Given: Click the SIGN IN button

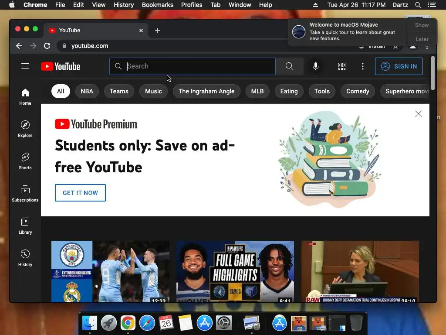Looking at the screenshot, I should [x=399, y=66].
